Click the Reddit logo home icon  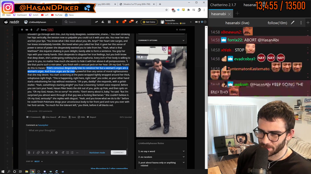[x=12, y=22]
